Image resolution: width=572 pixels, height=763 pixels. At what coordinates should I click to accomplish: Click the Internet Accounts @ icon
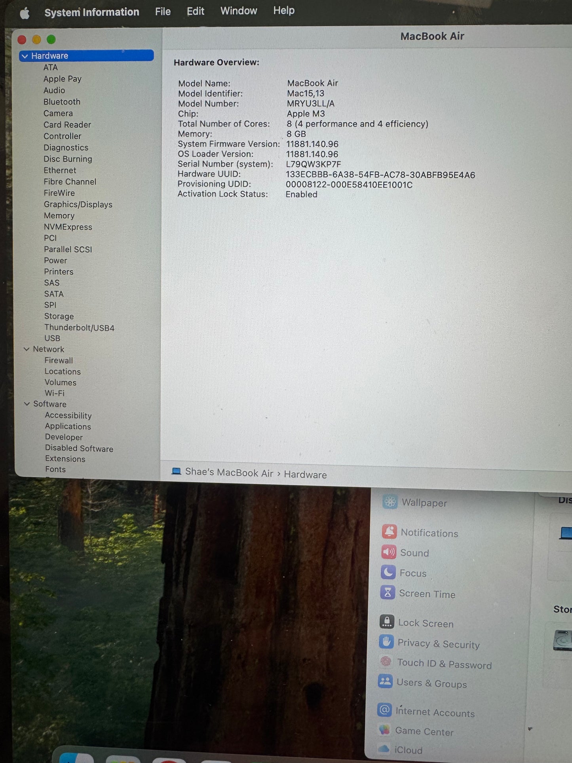[x=384, y=710]
